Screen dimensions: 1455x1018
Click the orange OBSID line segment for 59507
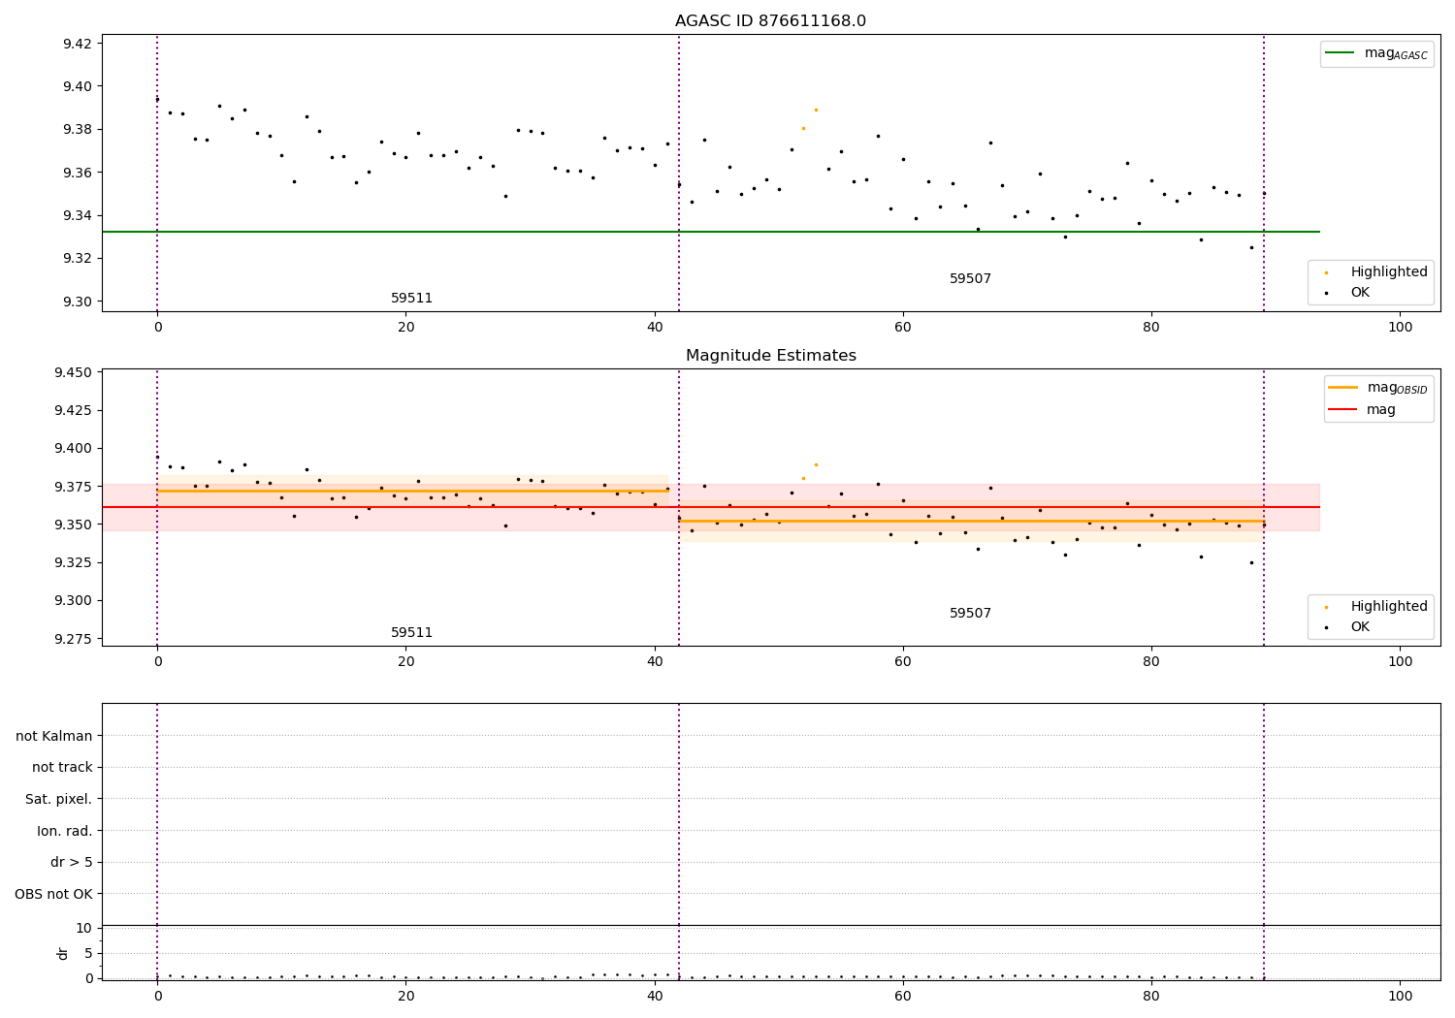(970, 521)
